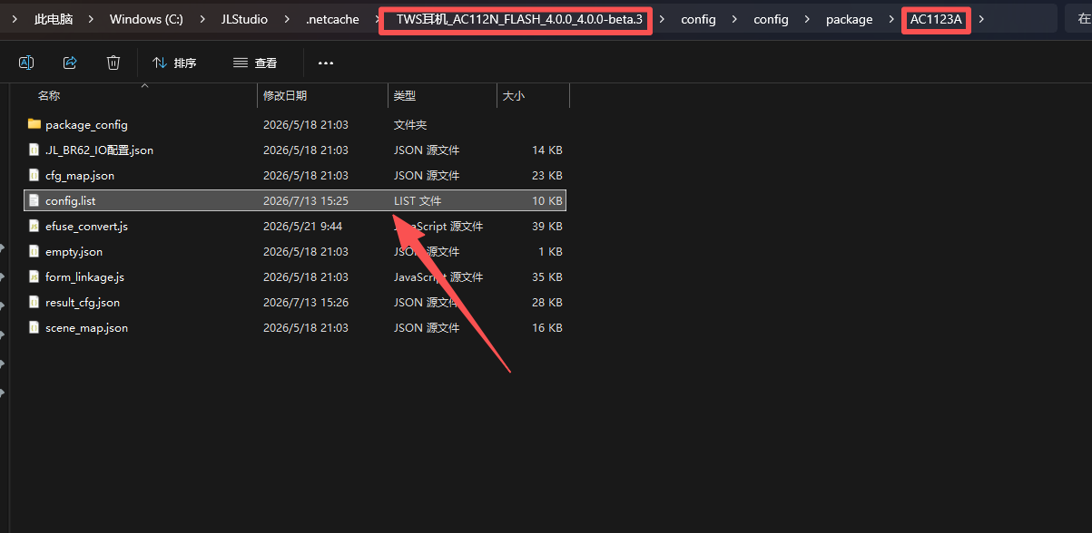This screenshot has height=533, width=1092.
Task: Click the form_linkage.js file icon
Action: 34,276
